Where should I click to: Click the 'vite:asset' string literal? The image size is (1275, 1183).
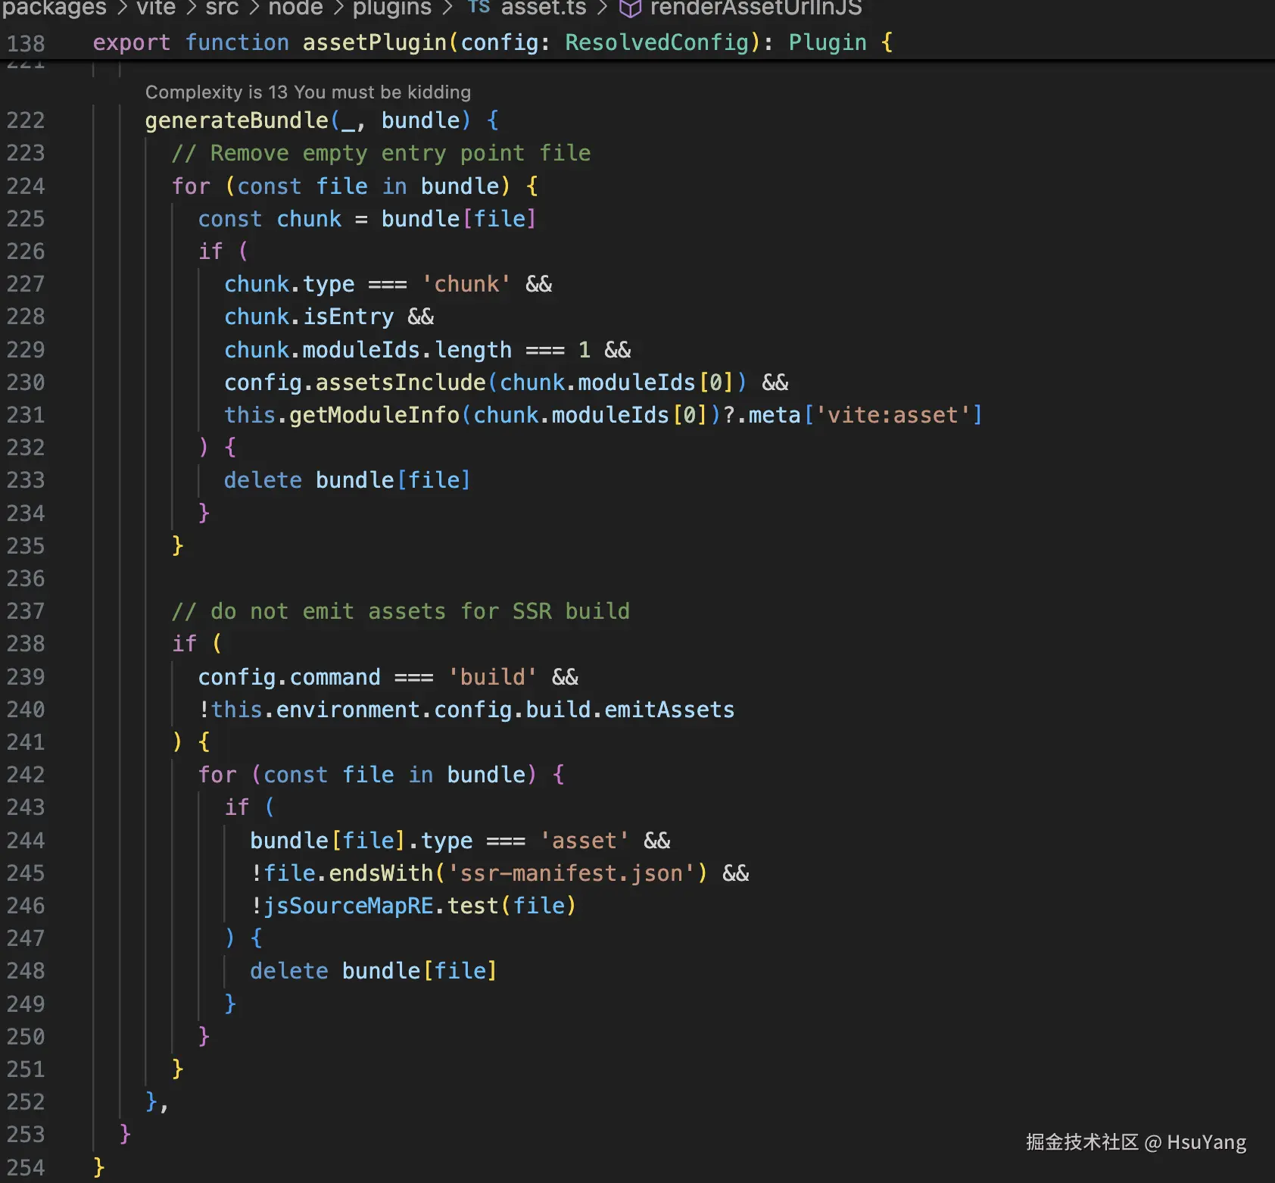click(893, 415)
